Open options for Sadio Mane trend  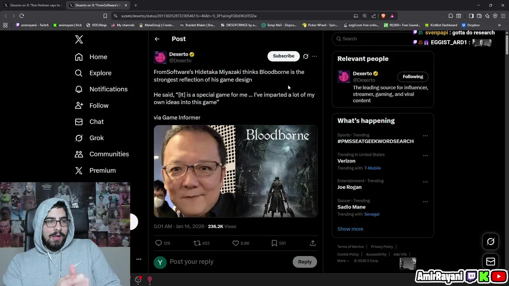tap(425, 202)
